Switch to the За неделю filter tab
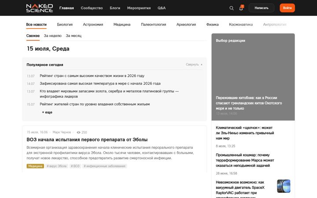The image size is (317, 198). click(52, 36)
